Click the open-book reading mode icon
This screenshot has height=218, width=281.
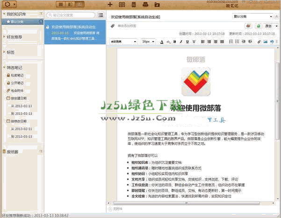coord(122,5)
